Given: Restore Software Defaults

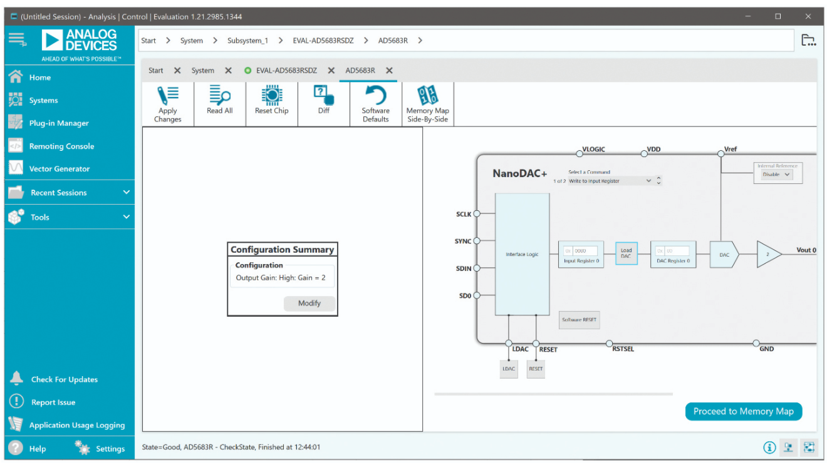Looking at the screenshot, I should [x=376, y=104].
